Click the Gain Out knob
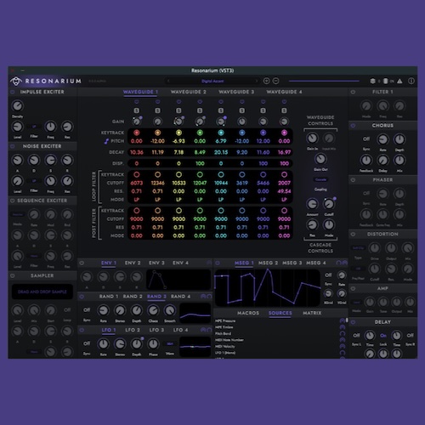 pyautogui.click(x=320, y=159)
